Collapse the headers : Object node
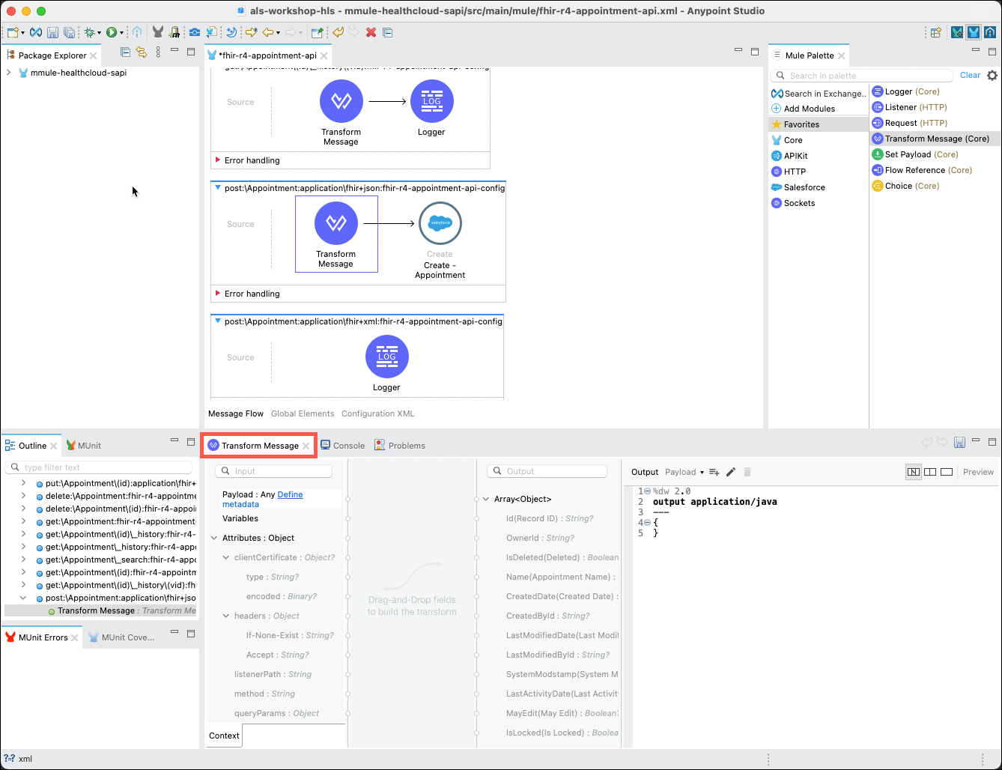The height and width of the screenshot is (770, 1002). click(x=226, y=616)
